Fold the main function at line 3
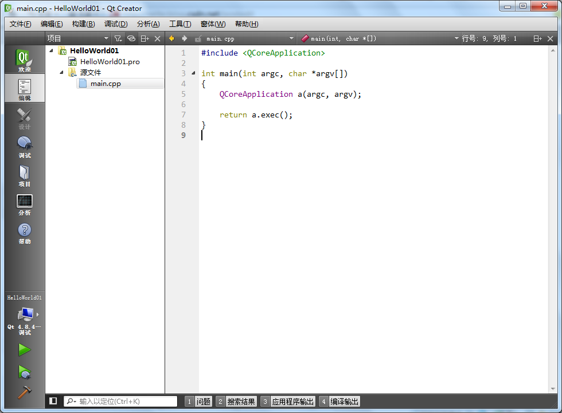 coord(194,73)
